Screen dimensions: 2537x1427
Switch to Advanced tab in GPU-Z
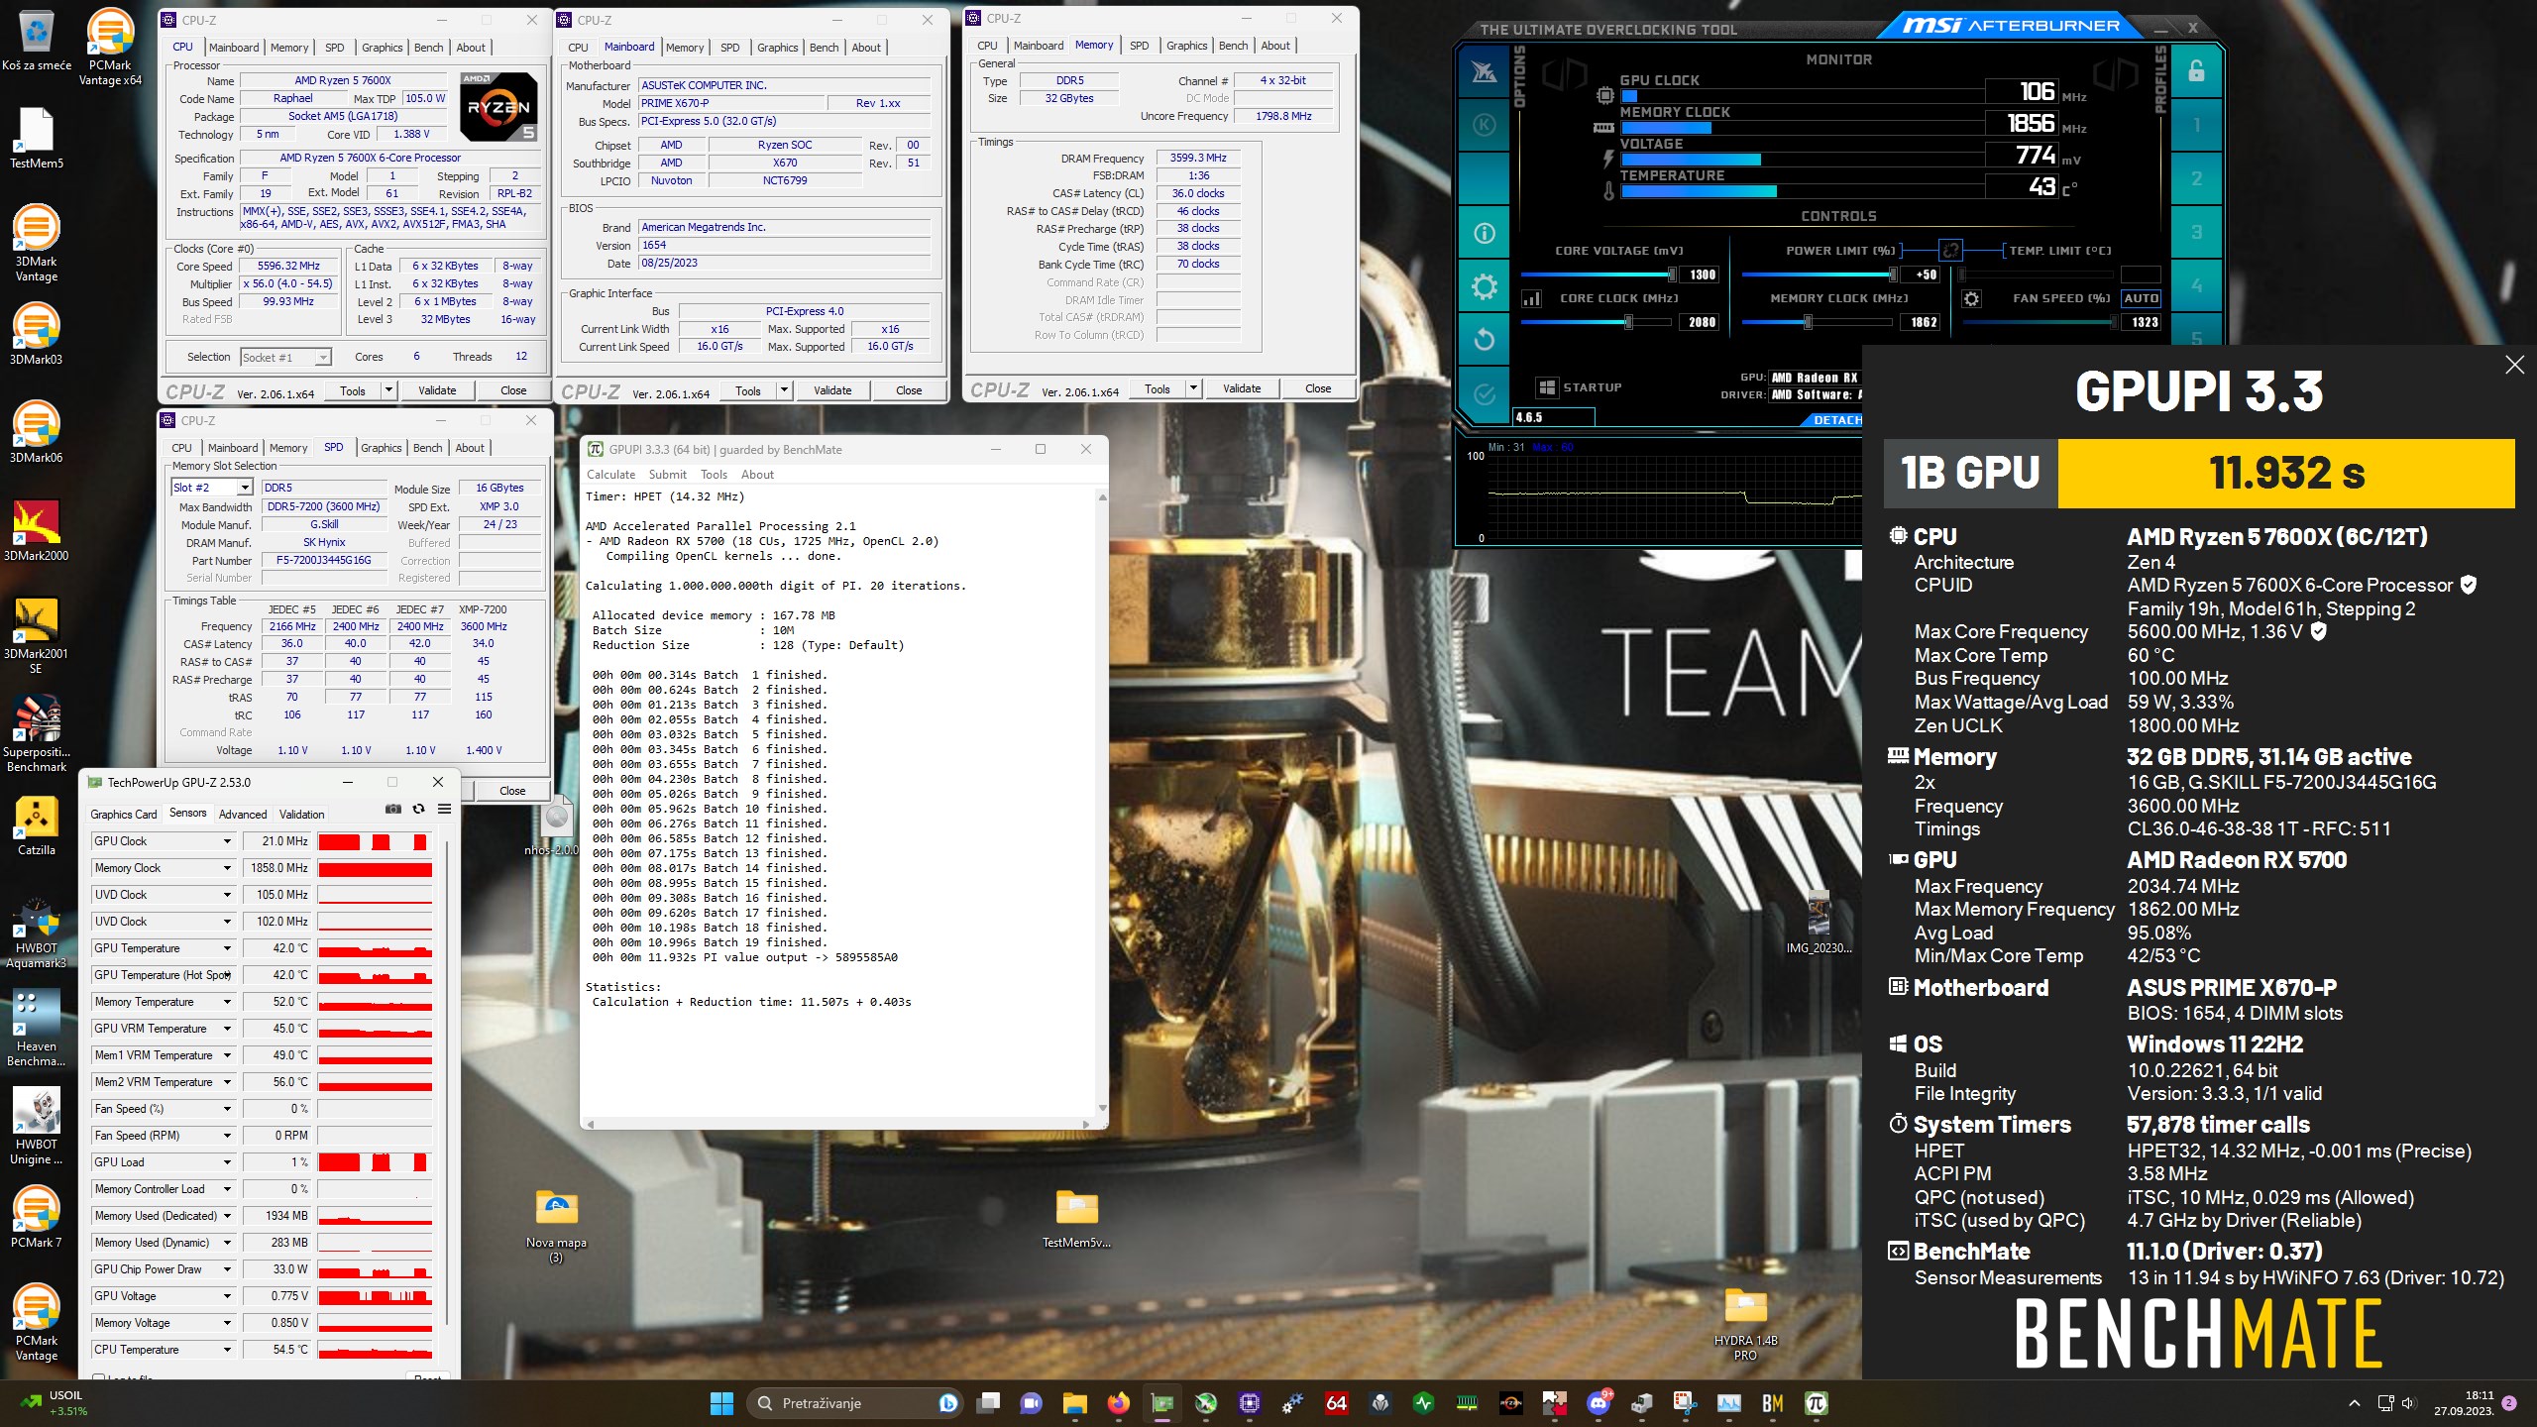243,815
